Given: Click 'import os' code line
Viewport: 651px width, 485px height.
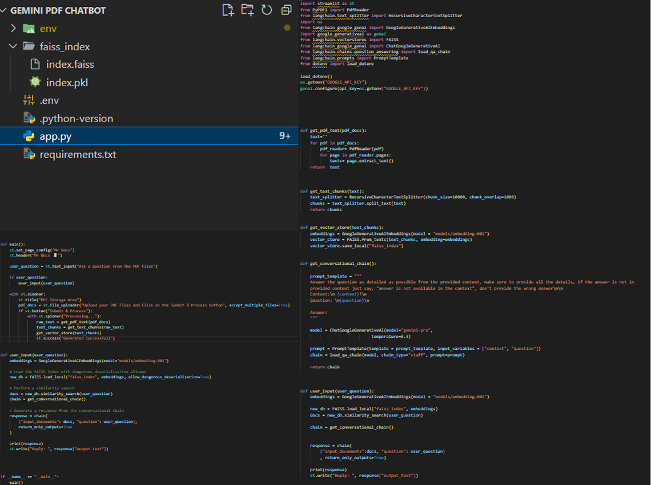Looking at the screenshot, I should click(311, 22).
